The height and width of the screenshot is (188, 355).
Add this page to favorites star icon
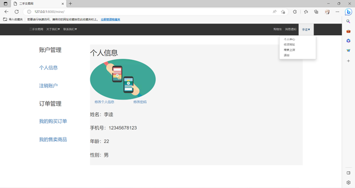(x=283, y=12)
